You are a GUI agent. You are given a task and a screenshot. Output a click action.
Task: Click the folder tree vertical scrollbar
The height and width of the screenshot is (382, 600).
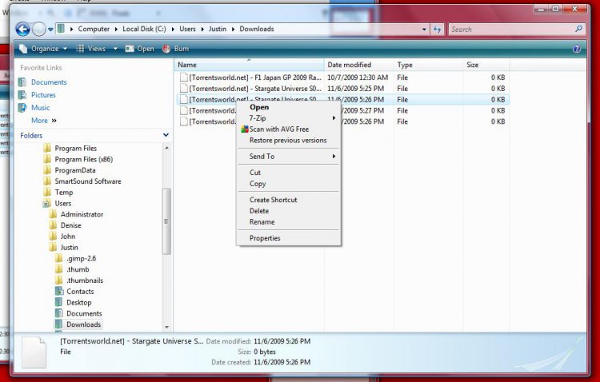pos(166,221)
